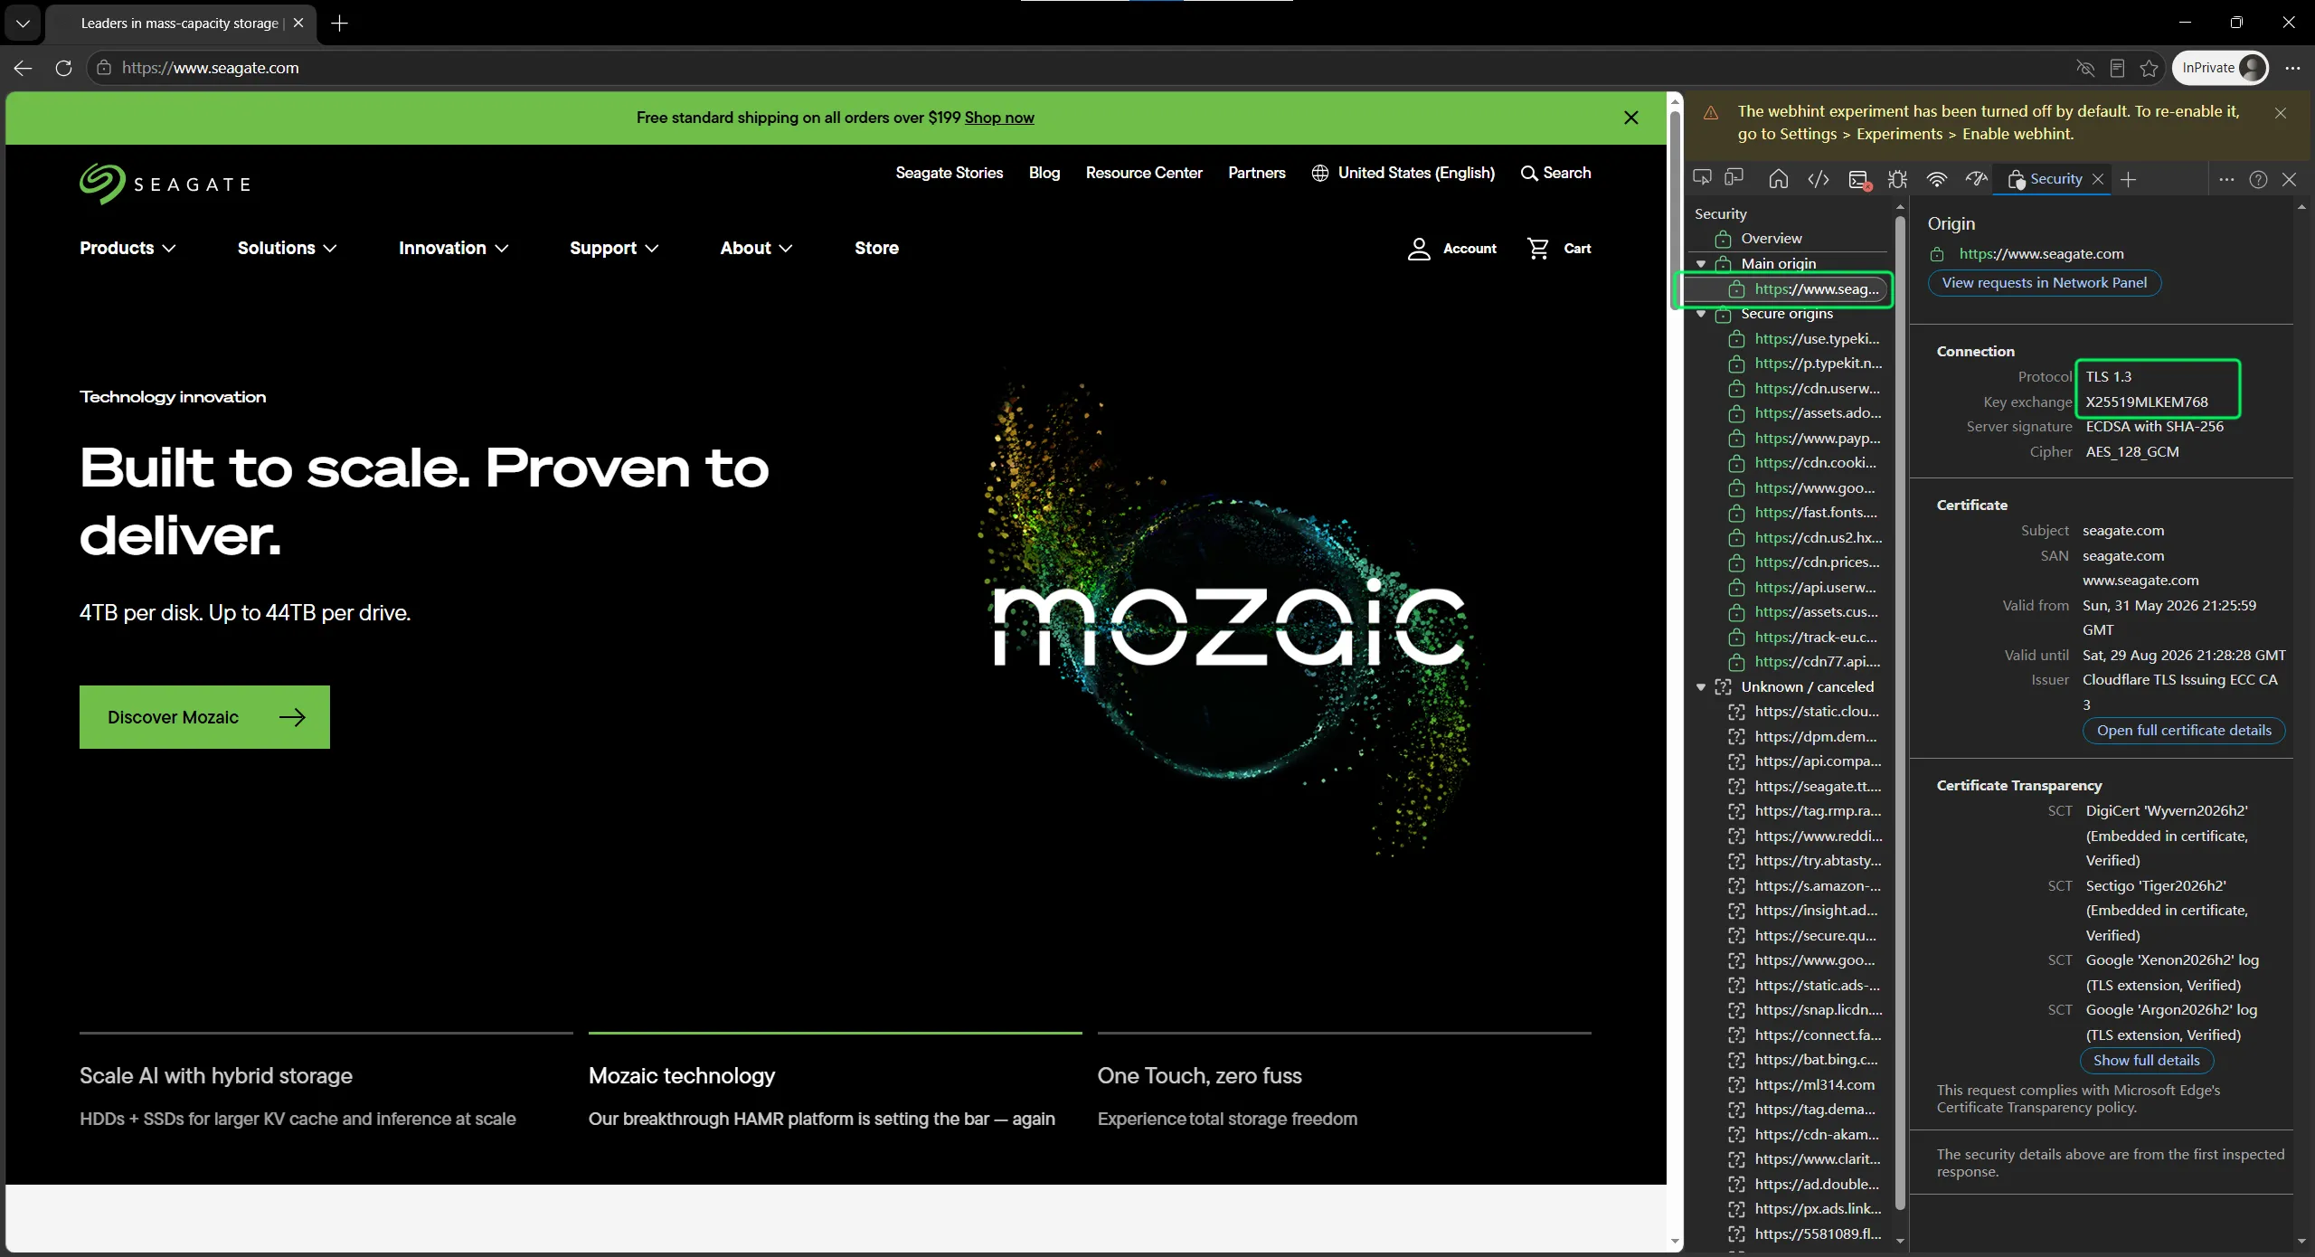
Task: Open full certificate details
Action: pos(2184,731)
